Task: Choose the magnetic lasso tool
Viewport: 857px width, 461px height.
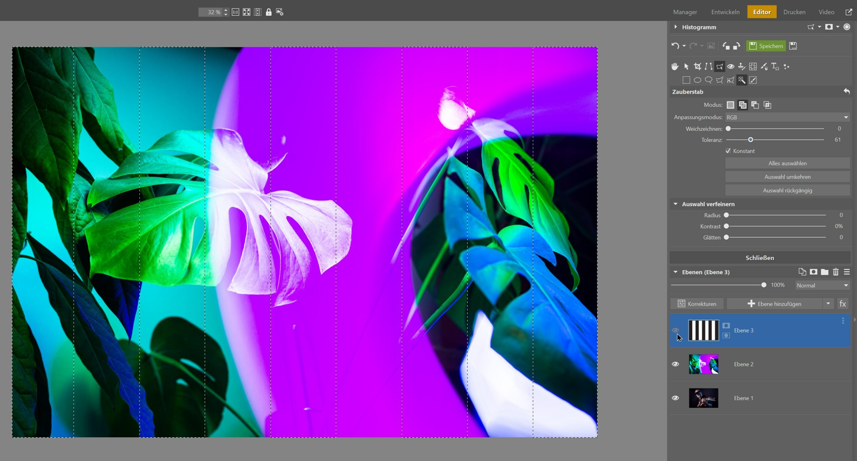Action: point(730,80)
